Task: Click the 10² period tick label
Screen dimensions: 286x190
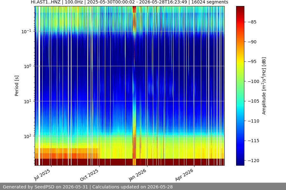Action: click(x=27, y=136)
